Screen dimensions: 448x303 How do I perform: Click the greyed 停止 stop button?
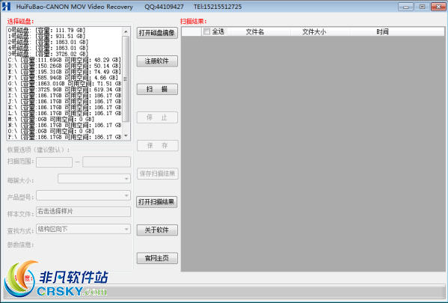pyautogui.click(x=157, y=117)
